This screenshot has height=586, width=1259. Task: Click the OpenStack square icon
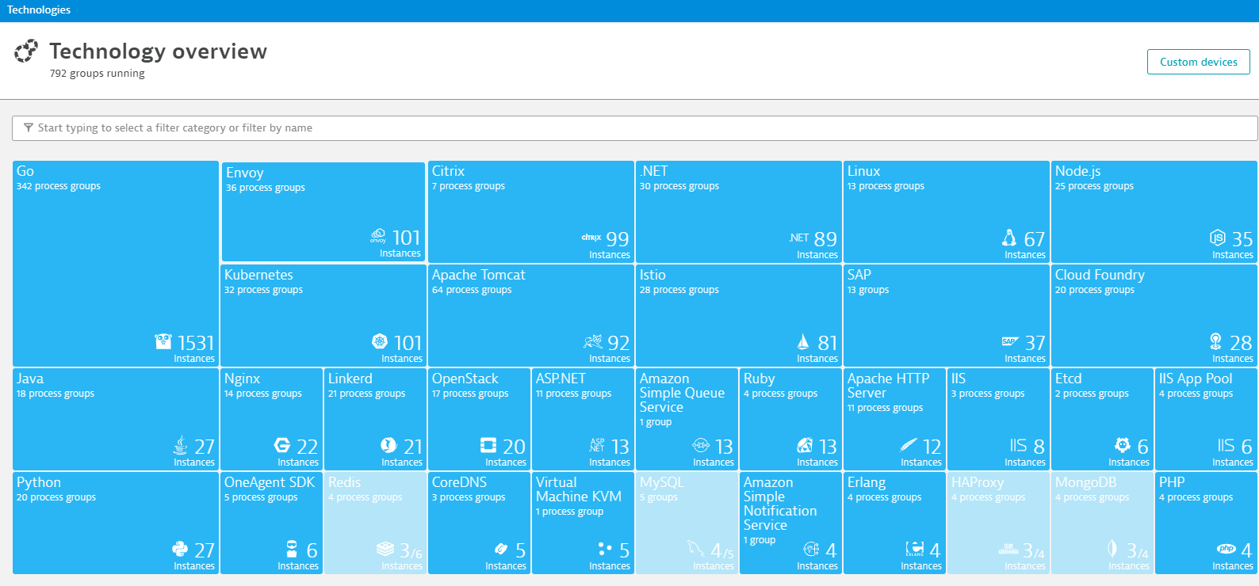pos(488,445)
